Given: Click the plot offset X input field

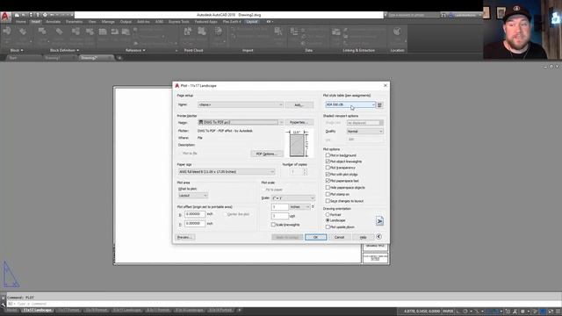Looking at the screenshot, I should (x=195, y=214).
